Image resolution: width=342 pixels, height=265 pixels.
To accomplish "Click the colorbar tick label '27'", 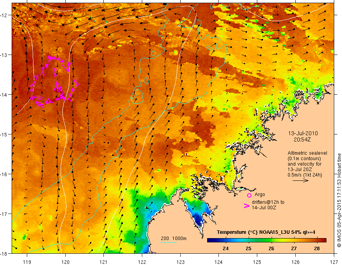I will point(294,248).
